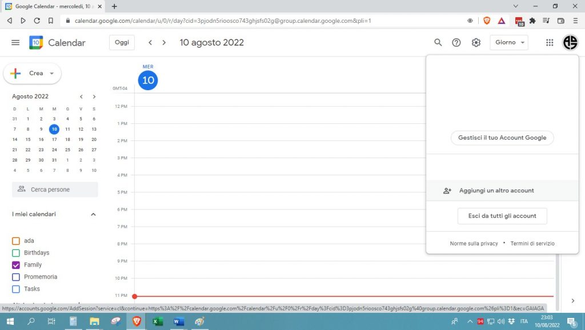
Task: Enable the ada calendar checkbox
Action: pos(16,241)
